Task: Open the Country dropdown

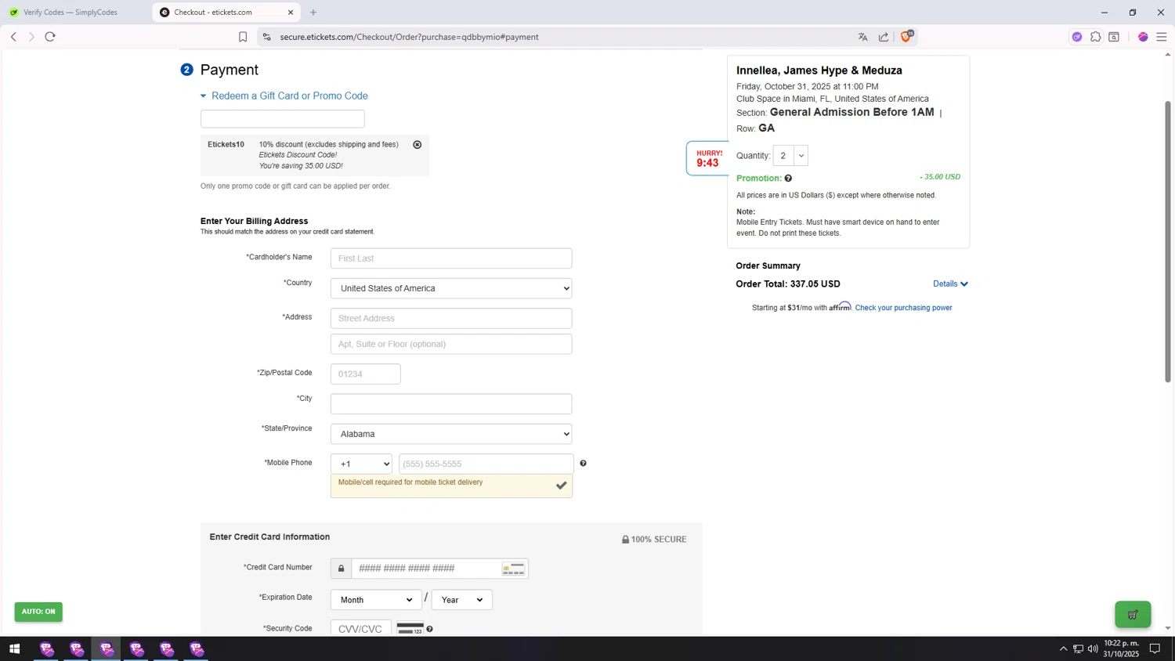Action: point(451,288)
